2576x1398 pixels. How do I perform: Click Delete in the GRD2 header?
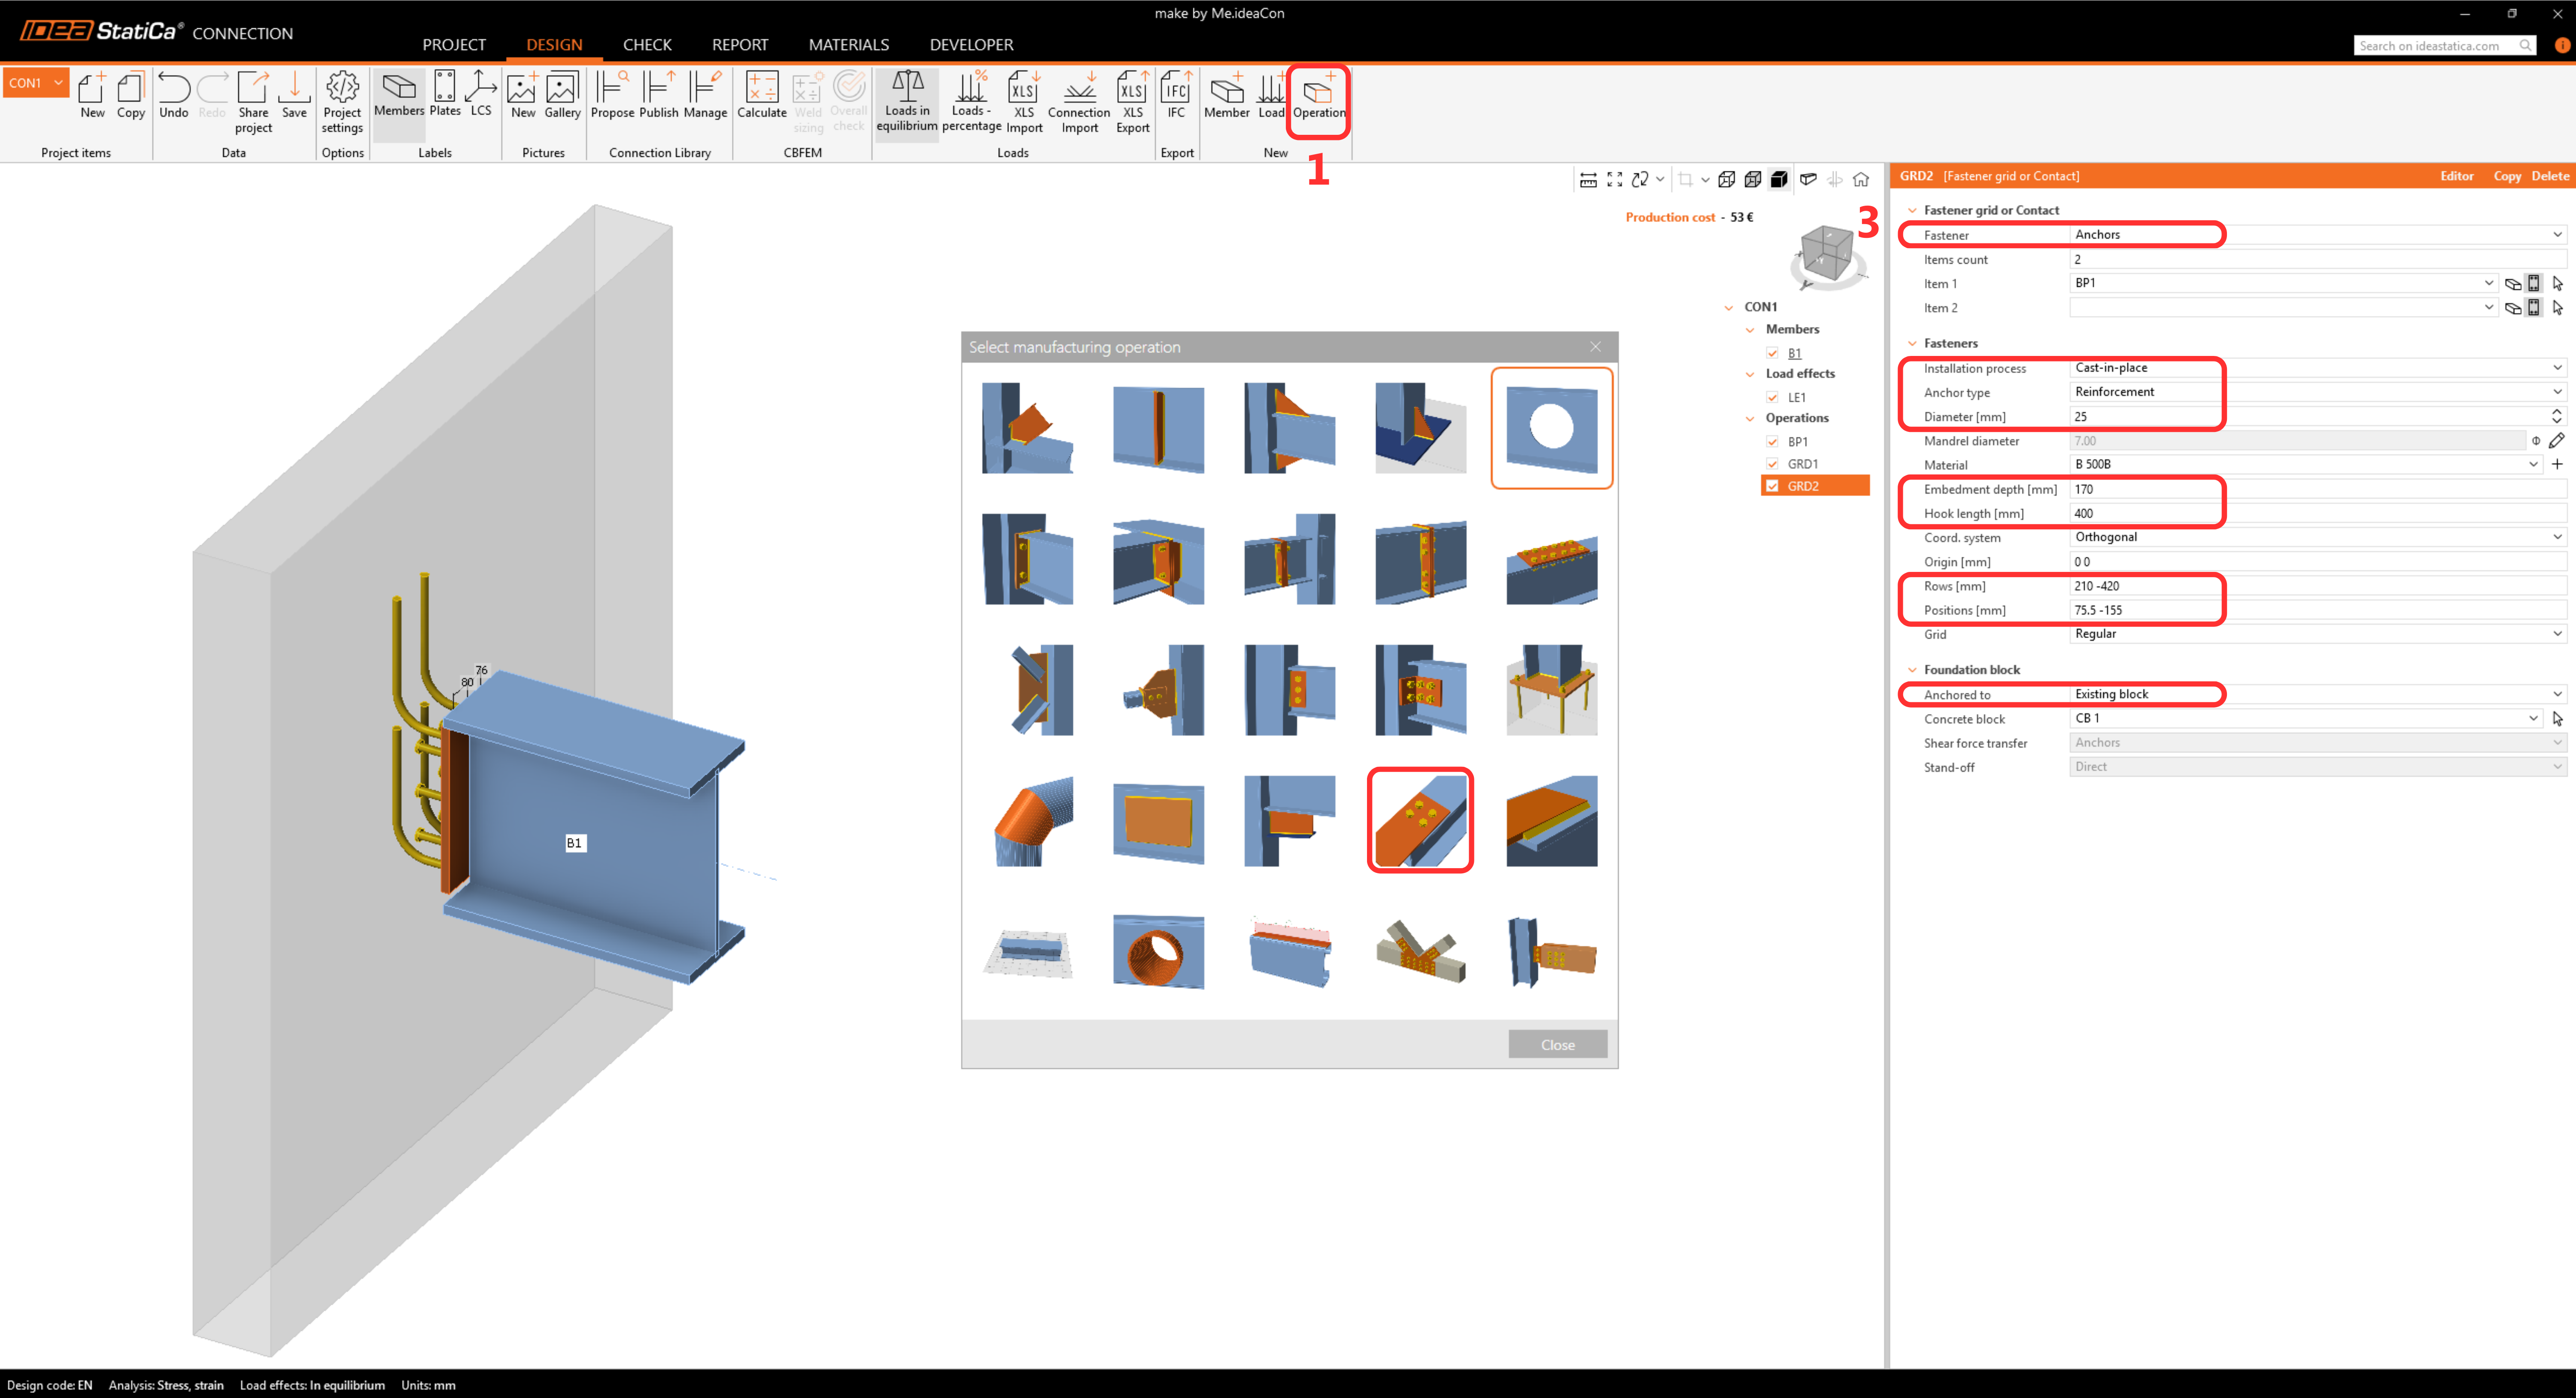[x=2549, y=176]
